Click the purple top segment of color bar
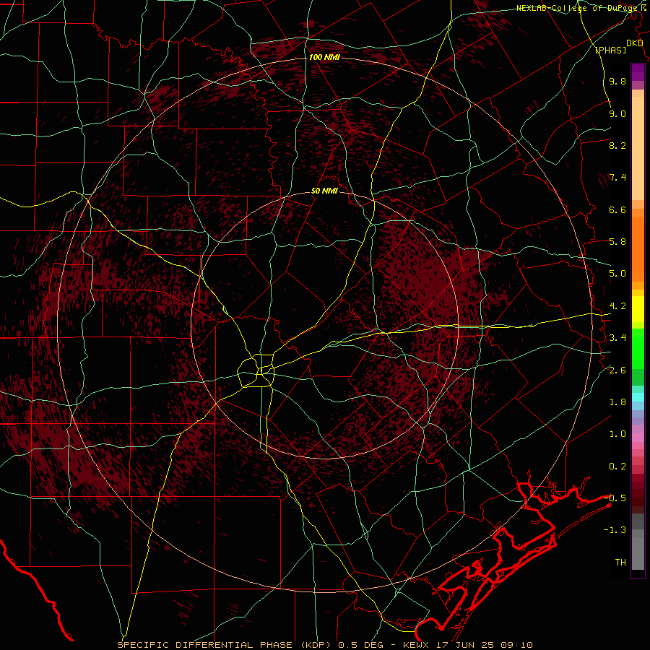The image size is (650, 650). click(x=638, y=72)
